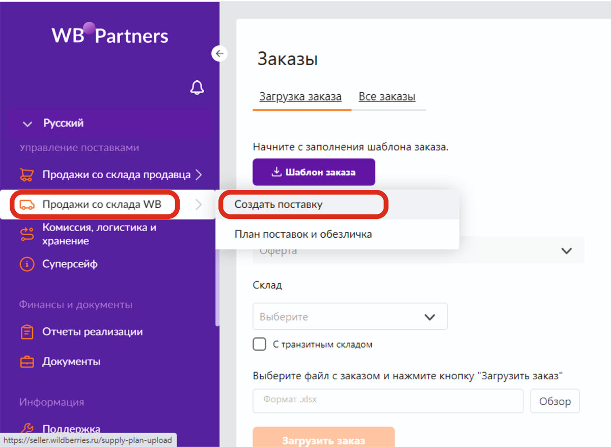Image resolution: width=611 pixels, height=447 pixels.
Task: Click the Выберите файл с заказом instruction text
Action: coord(408,376)
